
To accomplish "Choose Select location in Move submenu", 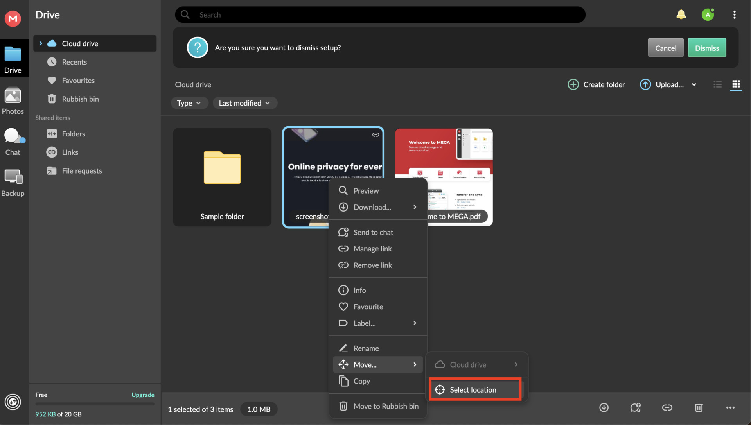I will point(473,390).
